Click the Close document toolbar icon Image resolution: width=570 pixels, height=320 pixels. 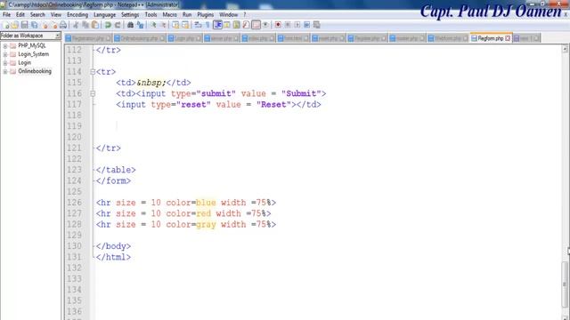point(45,25)
